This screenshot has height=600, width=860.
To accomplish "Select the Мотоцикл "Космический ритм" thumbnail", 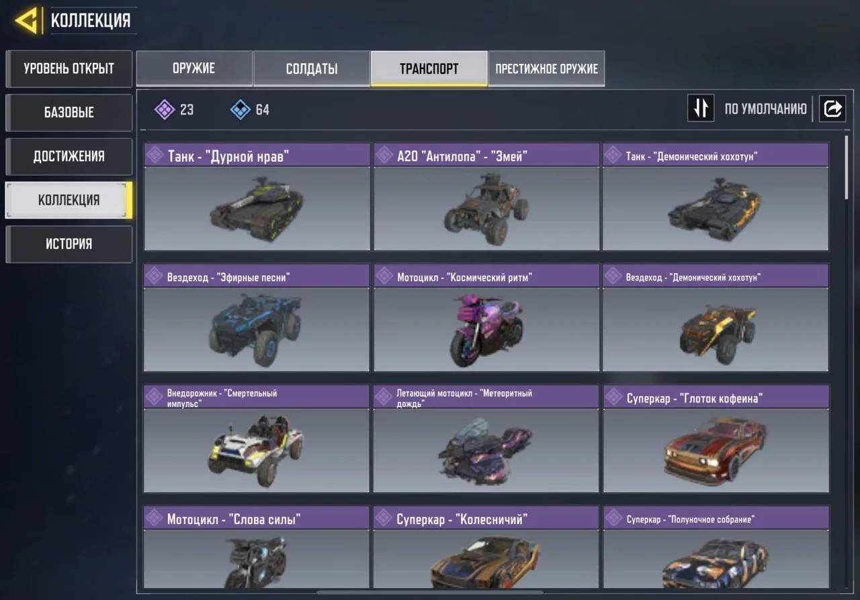I will (x=486, y=329).
